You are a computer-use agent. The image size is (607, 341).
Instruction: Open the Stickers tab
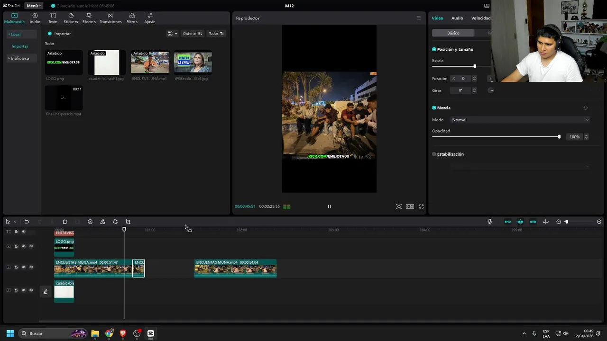[x=71, y=18]
